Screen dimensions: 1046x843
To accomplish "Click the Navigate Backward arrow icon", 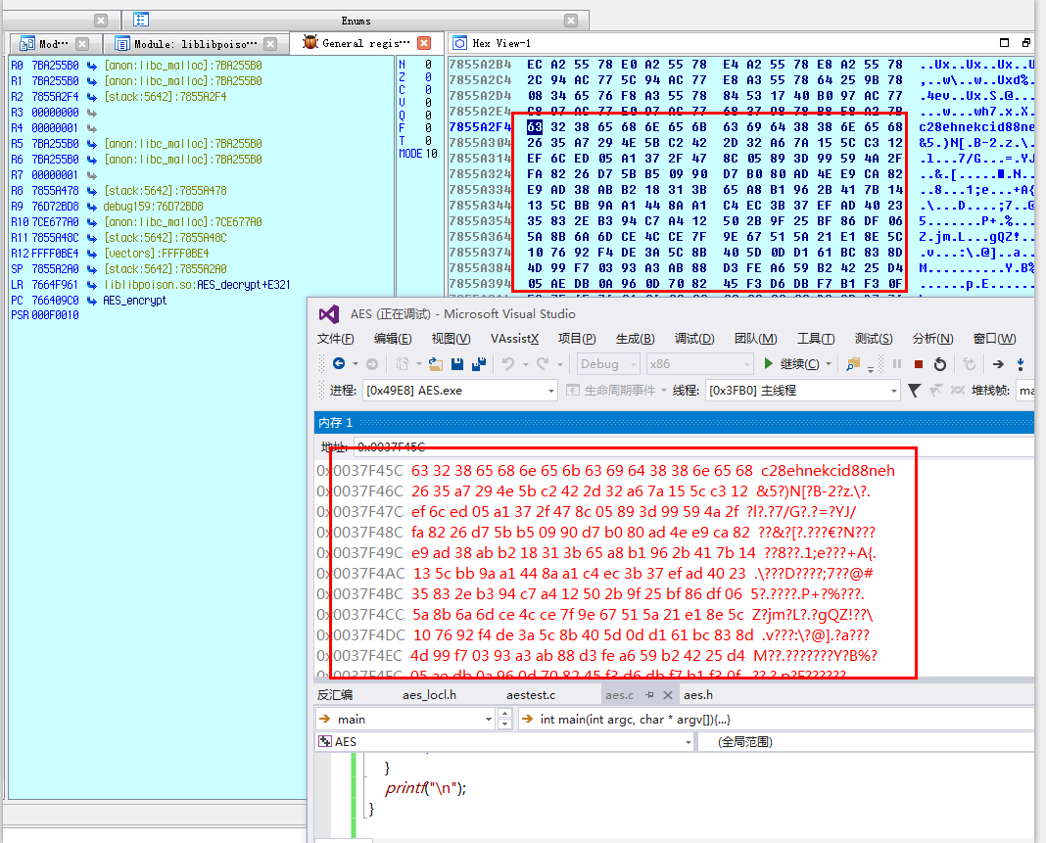I will coord(339,364).
